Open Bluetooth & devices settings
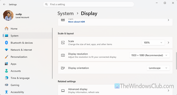The image size is (177, 95). (x=28, y=43)
